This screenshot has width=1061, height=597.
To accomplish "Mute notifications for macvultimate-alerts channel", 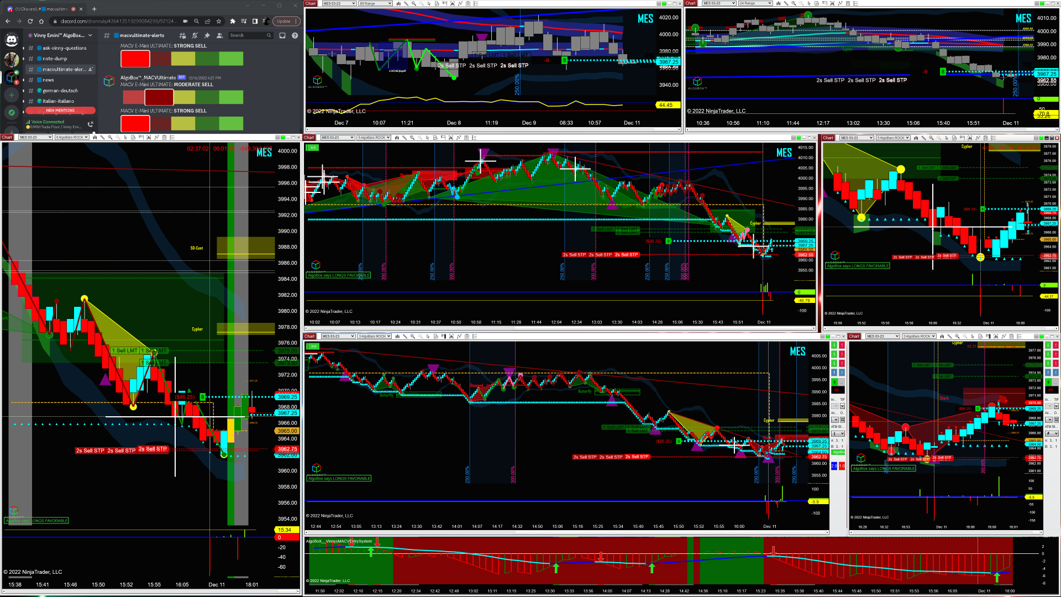I will pos(195,35).
